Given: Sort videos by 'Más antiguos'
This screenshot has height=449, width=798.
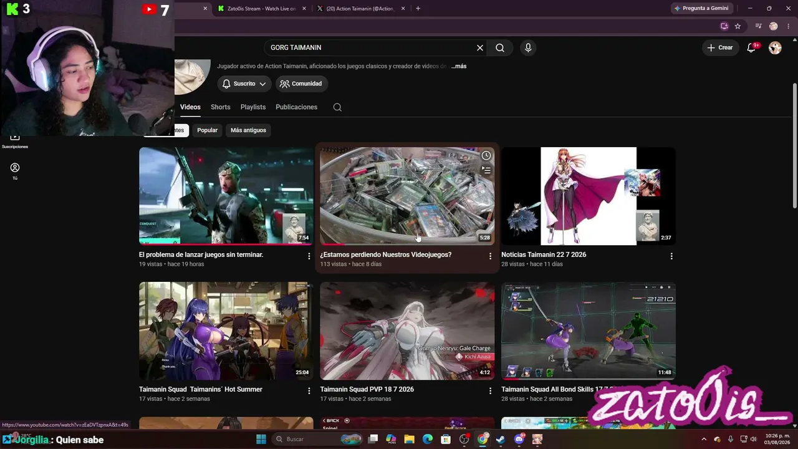Looking at the screenshot, I should (x=248, y=130).
